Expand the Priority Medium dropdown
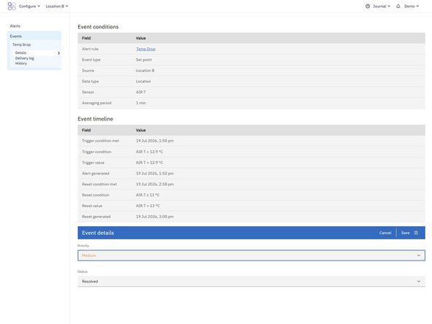Screen dimensions: 432x324 tap(251, 255)
